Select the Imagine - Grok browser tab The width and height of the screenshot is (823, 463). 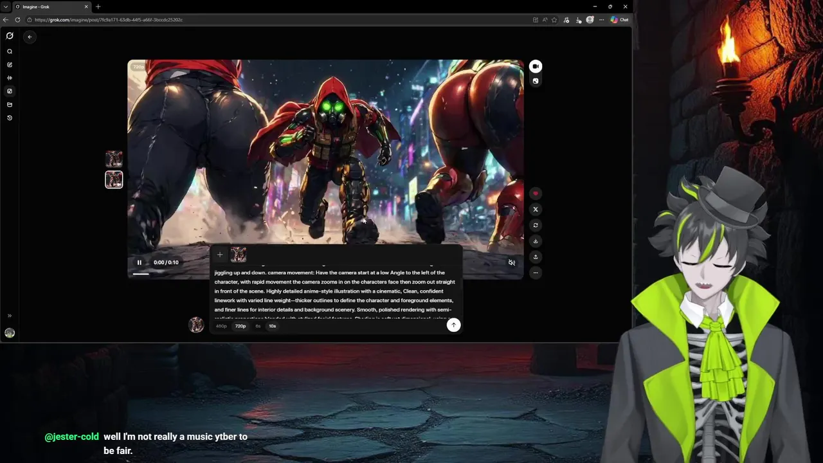[51, 6]
